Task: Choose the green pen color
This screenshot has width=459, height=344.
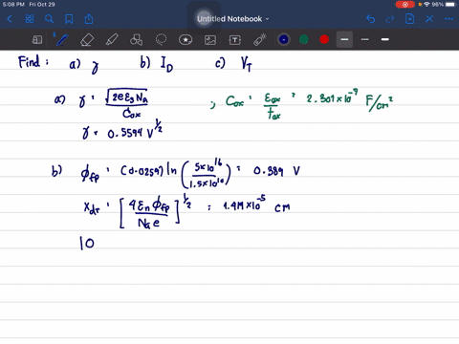Action: click(304, 39)
